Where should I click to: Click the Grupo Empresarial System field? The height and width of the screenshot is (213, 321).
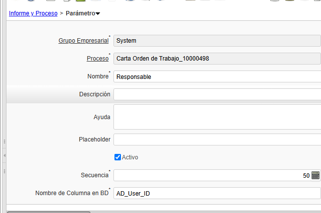217,41
